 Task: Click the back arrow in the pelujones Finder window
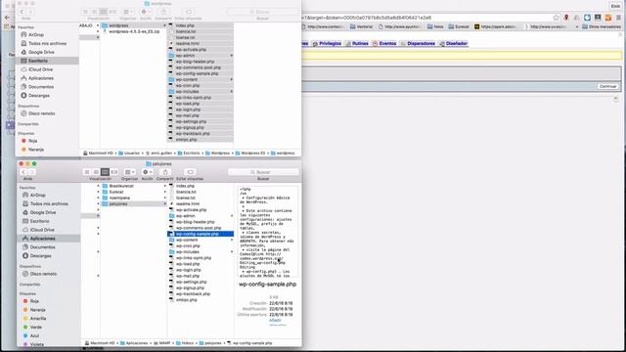23,172
